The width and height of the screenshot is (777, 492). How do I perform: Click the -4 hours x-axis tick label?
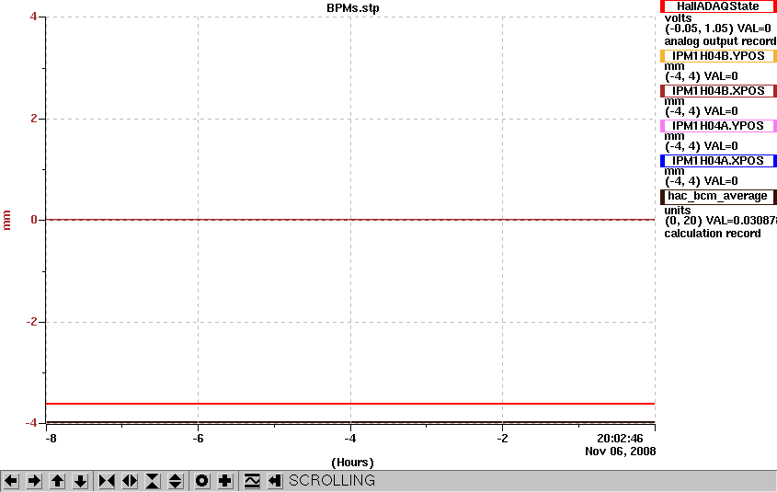[350, 439]
